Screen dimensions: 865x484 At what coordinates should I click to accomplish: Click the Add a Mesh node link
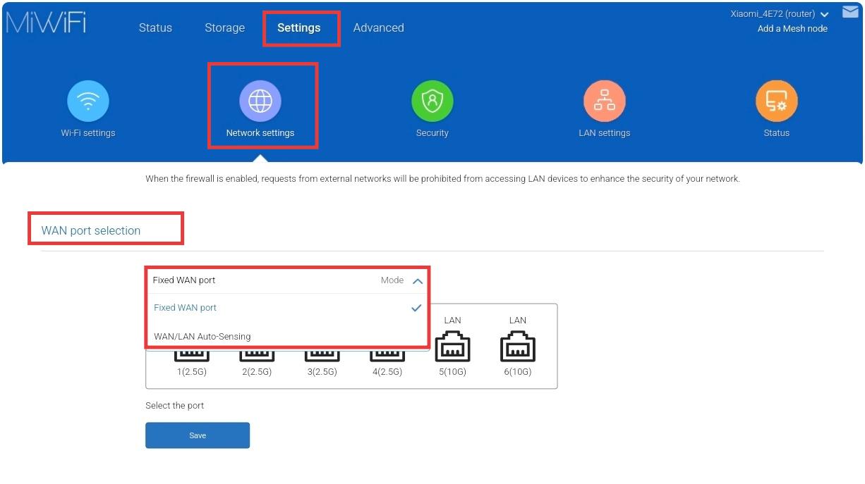(x=792, y=29)
